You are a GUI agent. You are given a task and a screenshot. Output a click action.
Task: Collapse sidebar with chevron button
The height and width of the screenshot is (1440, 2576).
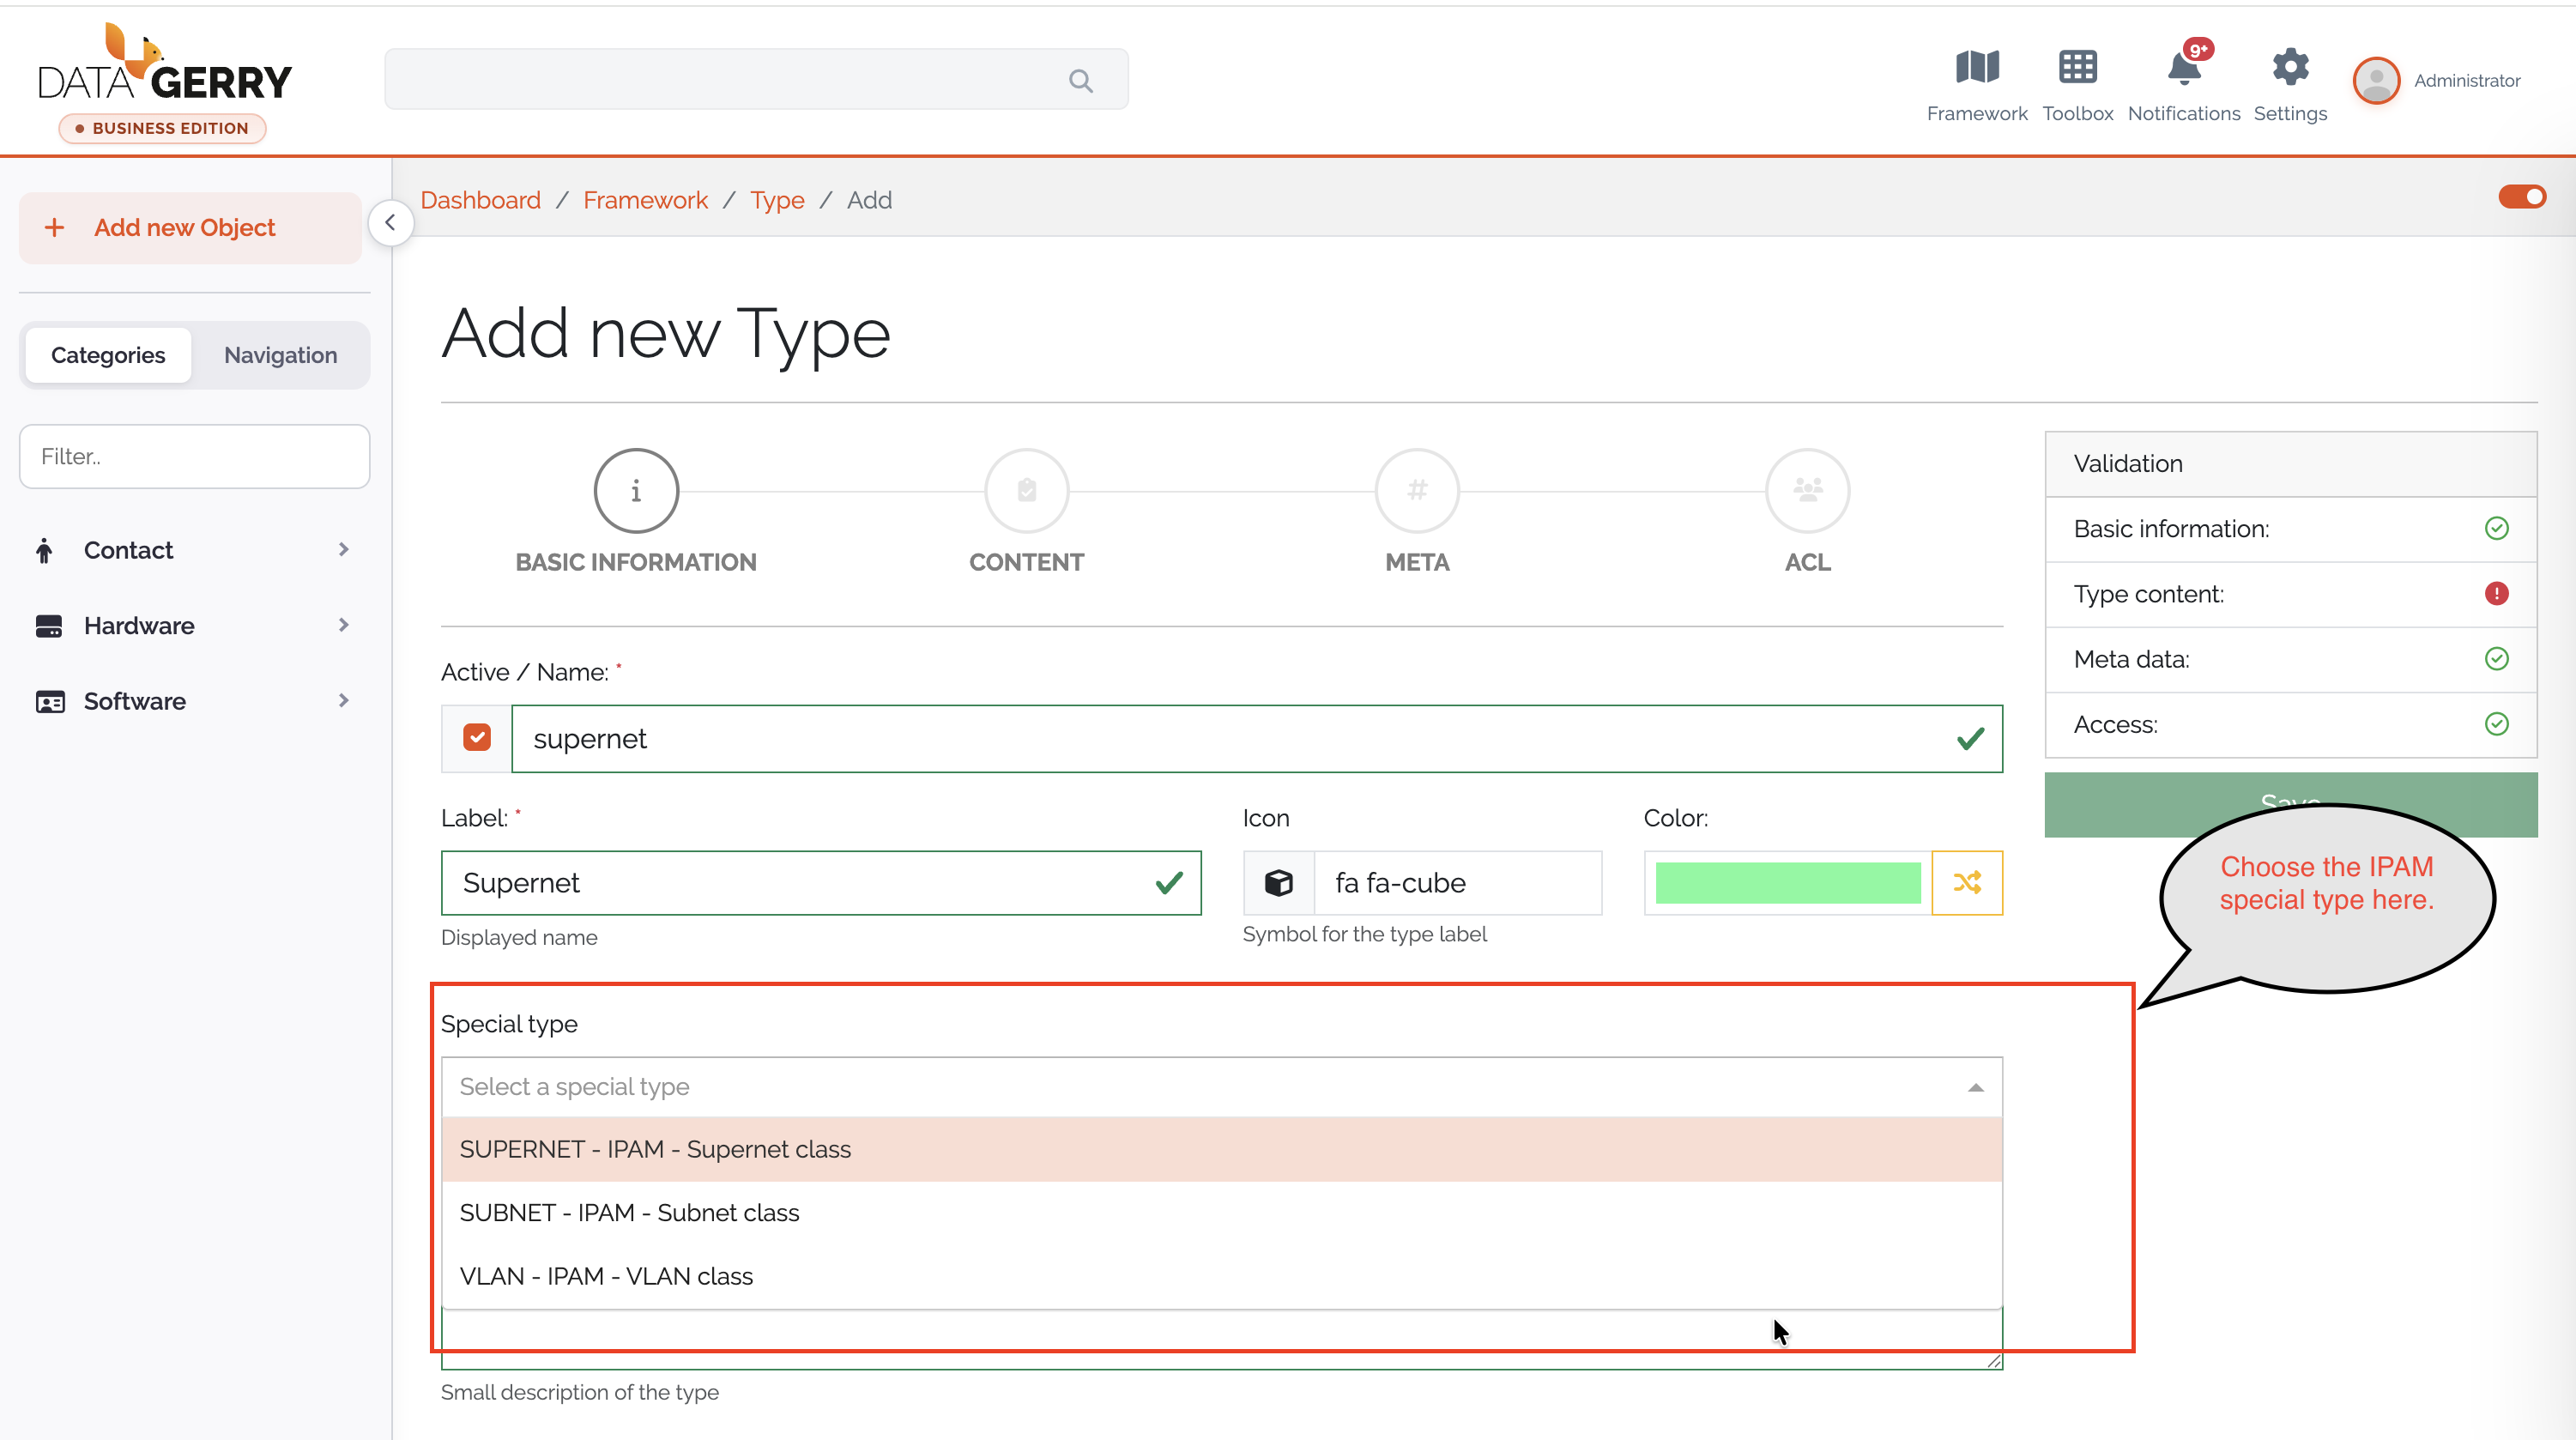click(x=390, y=222)
